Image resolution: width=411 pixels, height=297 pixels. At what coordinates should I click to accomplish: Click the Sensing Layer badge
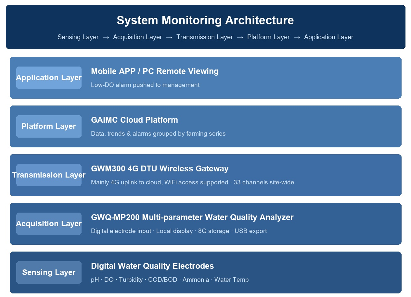pos(49,272)
